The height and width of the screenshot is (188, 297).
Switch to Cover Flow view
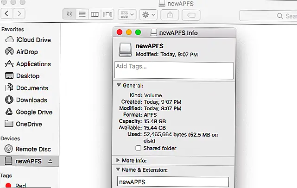107,14
